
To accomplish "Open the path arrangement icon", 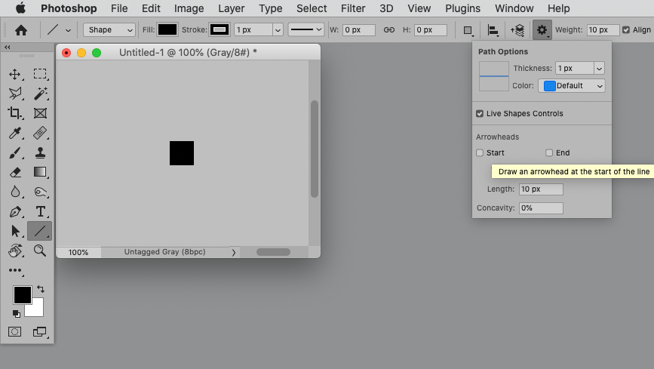I will click(x=517, y=30).
